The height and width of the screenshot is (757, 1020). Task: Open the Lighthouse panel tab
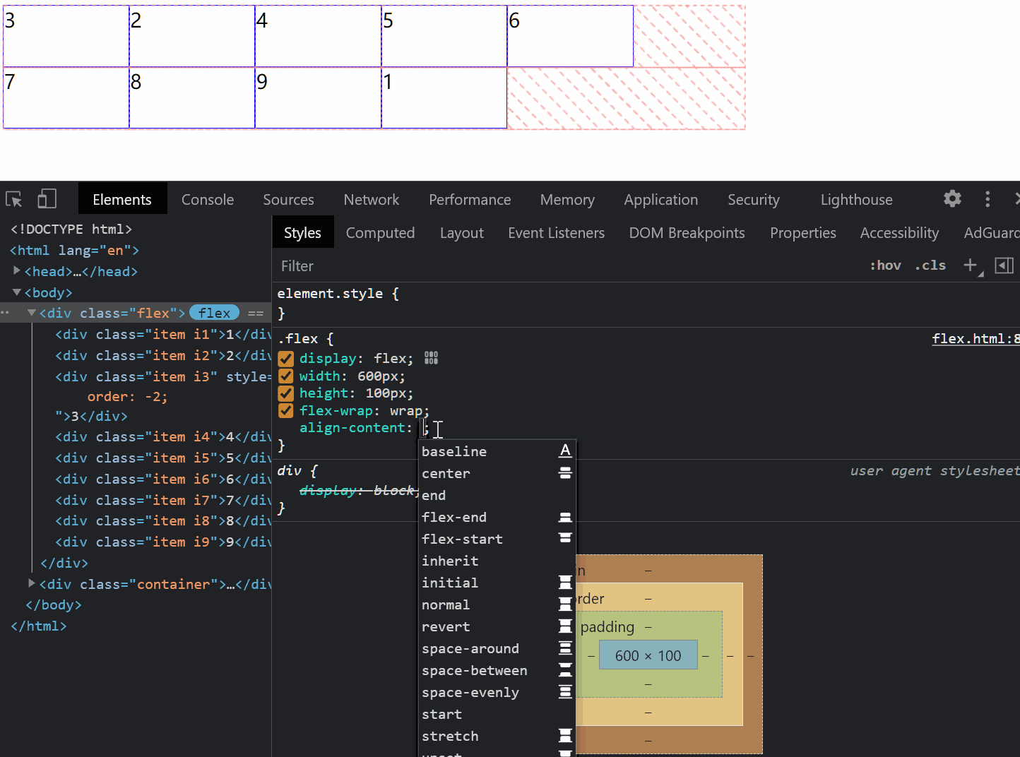(x=857, y=200)
